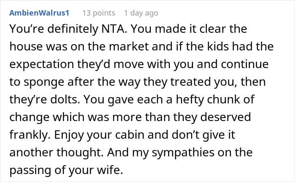The height and width of the screenshot is (182, 295).
Task: Click the first line starting You're definitely
Action: click(x=128, y=29)
